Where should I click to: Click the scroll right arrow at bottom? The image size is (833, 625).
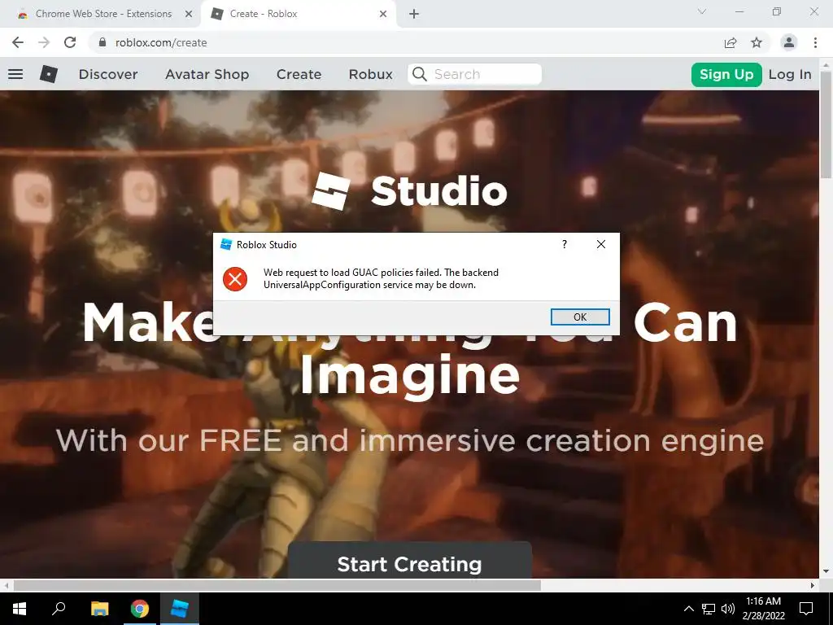(813, 585)
